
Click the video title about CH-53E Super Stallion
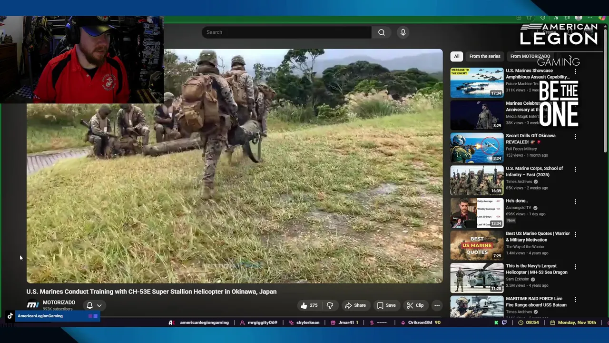point(151,292)
